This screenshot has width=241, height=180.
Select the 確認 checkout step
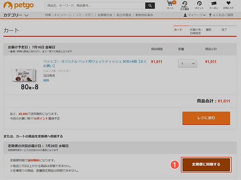[x=209, y=30]
